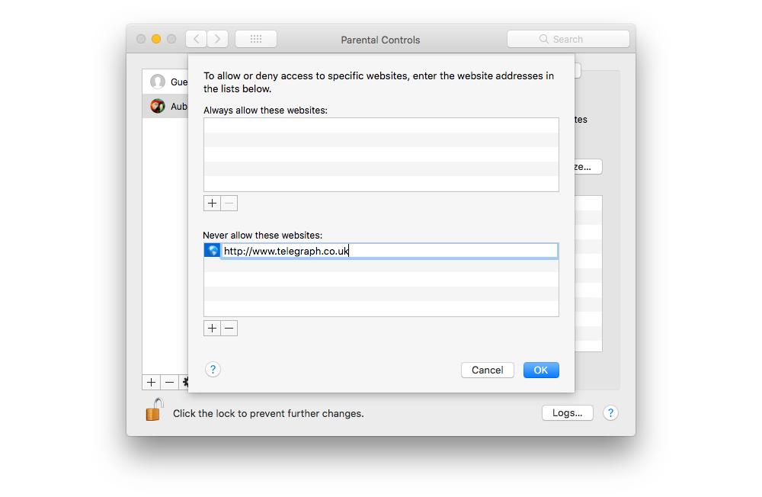762x497 pixels.
Task: Click the forward navigation arrow in toolbar
Action: pos(218,39)
